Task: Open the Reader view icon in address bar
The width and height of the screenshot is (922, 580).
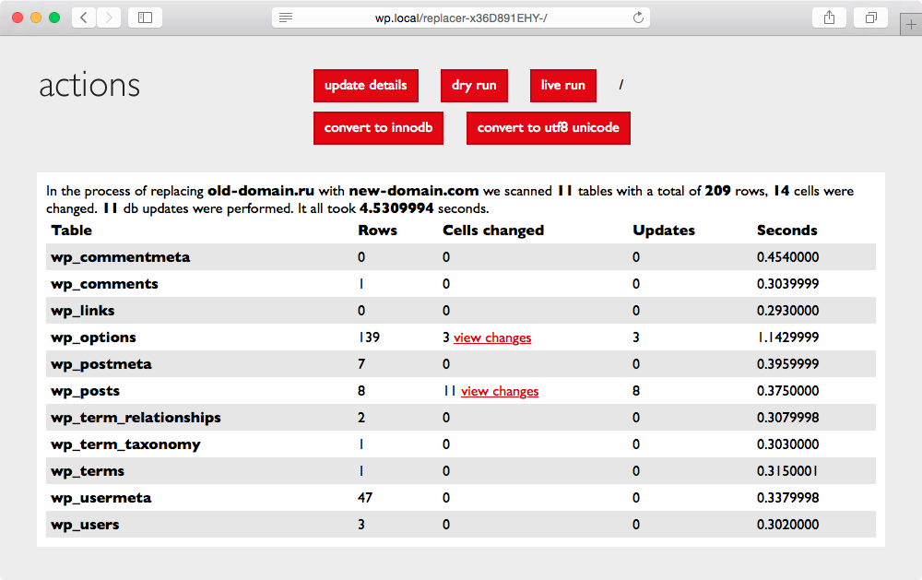Action: point(286,18)
